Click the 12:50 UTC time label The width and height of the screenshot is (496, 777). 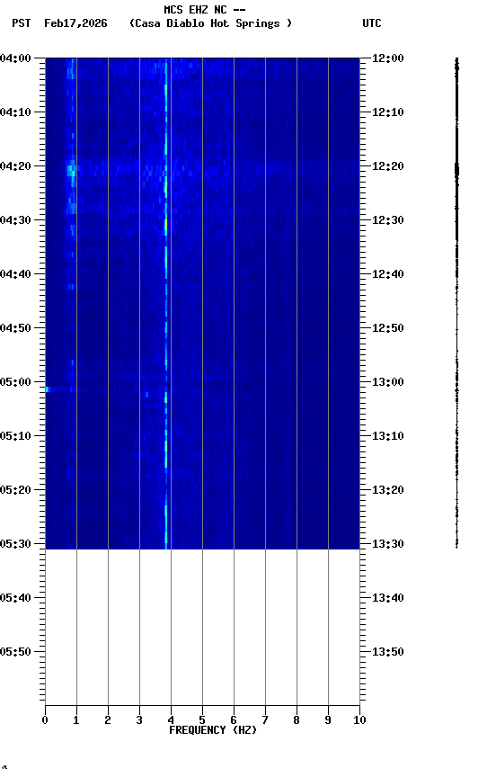[x=387, y=328]
